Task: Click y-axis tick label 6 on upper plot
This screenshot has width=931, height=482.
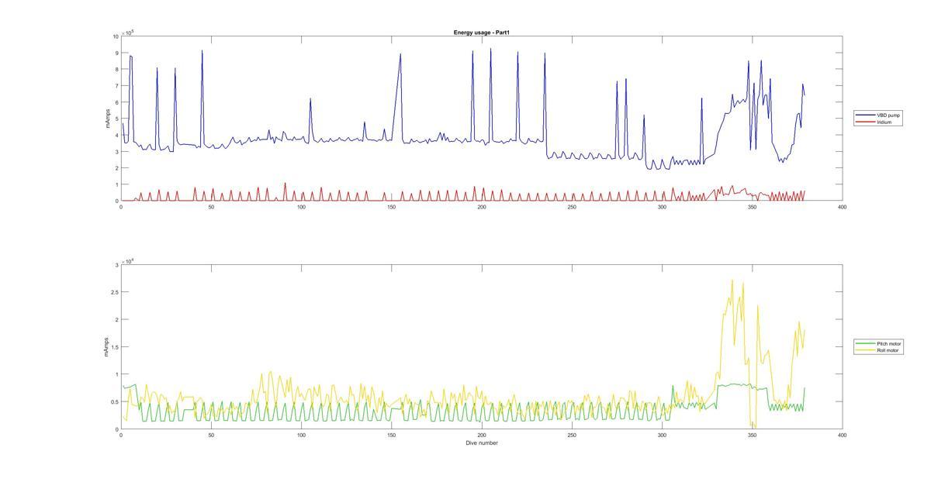Action: tap(116, 102)
